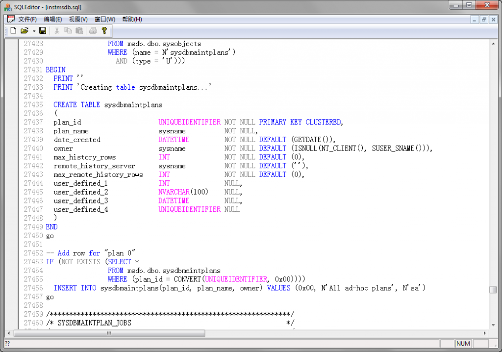This screenshot has height=352, width=502.
Task: Click the Paste clipboard icon
Action: (79, 30)
